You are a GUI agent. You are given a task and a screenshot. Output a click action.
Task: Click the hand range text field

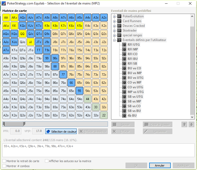pos(98,150)
